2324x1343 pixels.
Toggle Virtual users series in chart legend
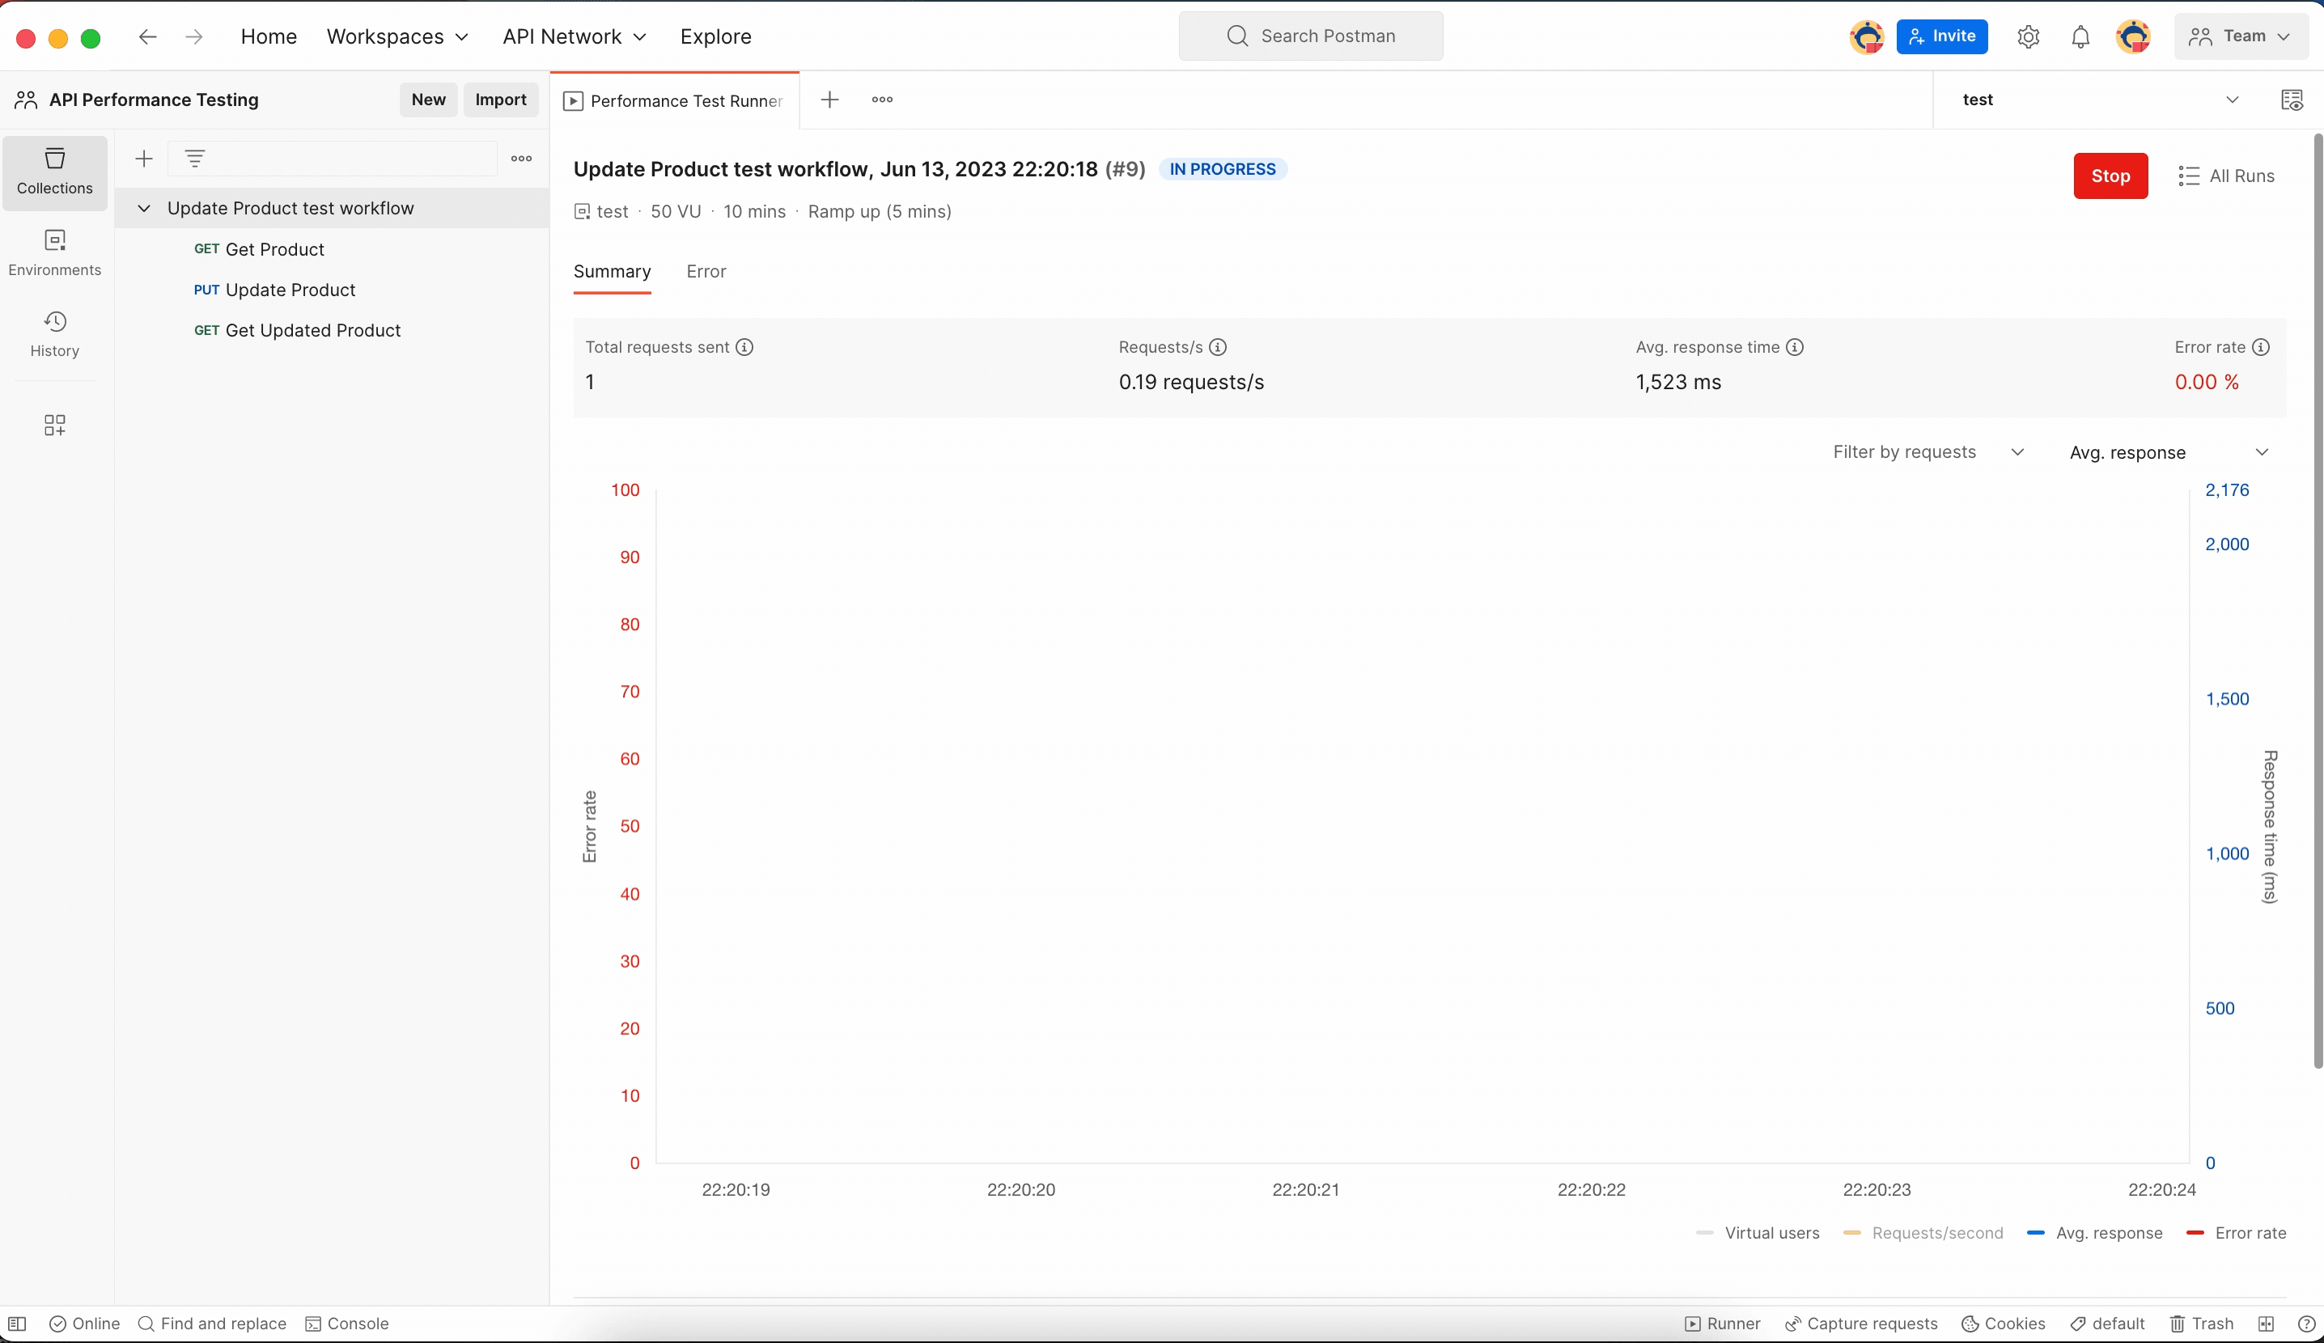click(1758, 1233)
